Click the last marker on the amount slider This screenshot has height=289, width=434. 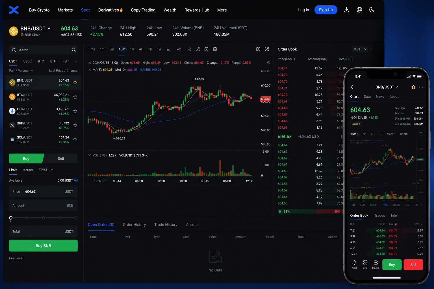pos(76,218)
